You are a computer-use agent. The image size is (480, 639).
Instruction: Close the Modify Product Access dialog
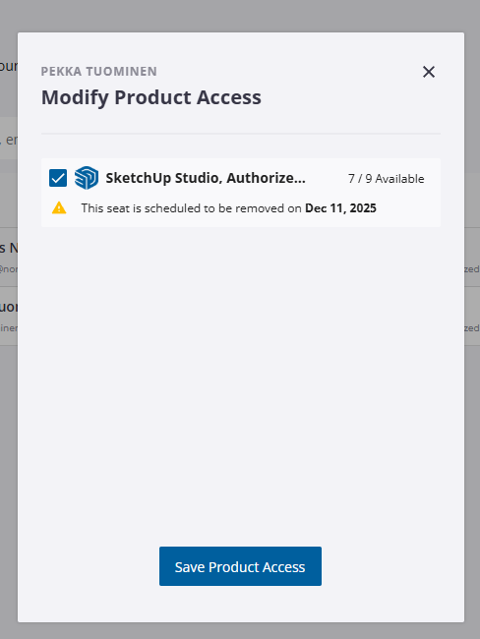[429, 72]
